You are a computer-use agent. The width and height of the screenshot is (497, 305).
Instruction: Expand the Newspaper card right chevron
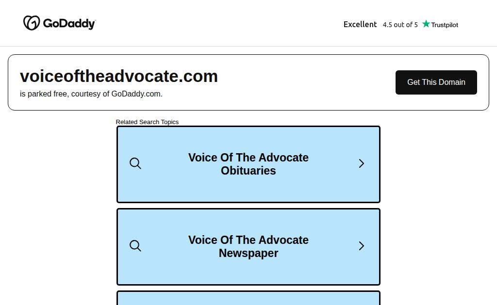click(x=361, y=246)
